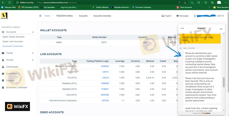This screenshot has width=229, height=116.
Task: Click the LiveChat powered-by link
Action: coord(206,113)
